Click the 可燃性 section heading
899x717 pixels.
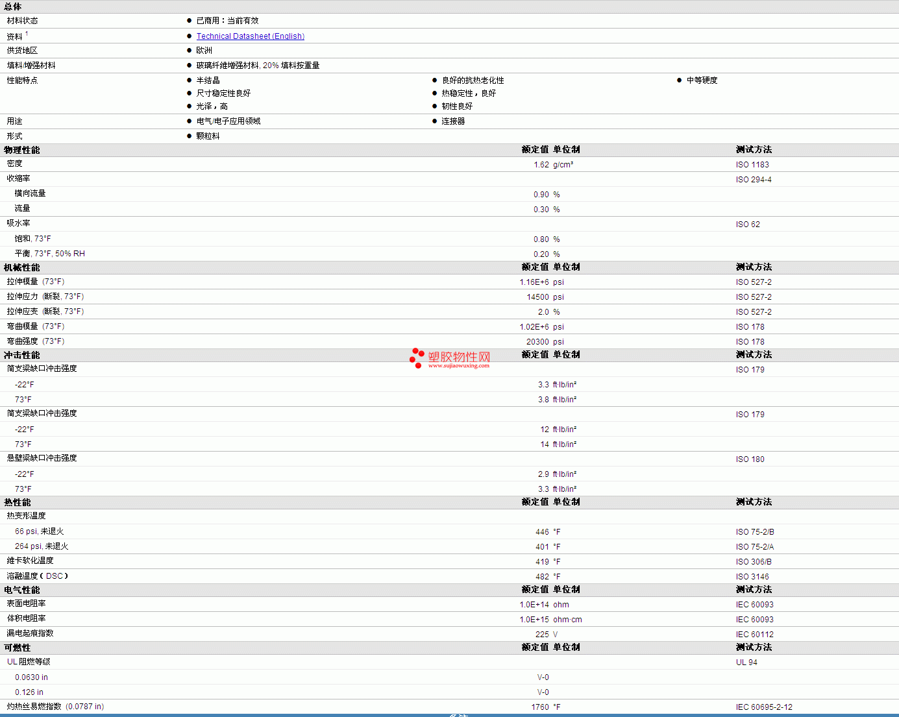click(x=18, y=648)
